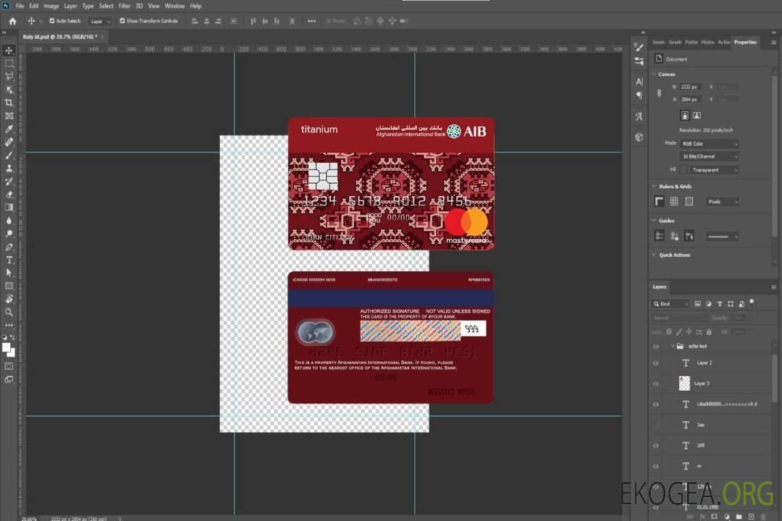Set canvas to landscape orientation
The image size is (782, 521).
[697, 115]
